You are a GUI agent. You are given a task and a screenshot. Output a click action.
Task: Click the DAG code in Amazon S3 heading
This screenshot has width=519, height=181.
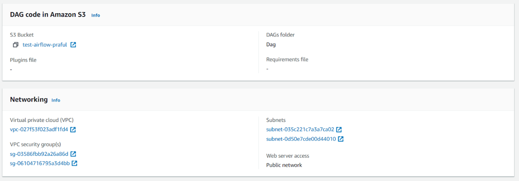point(48,15)
